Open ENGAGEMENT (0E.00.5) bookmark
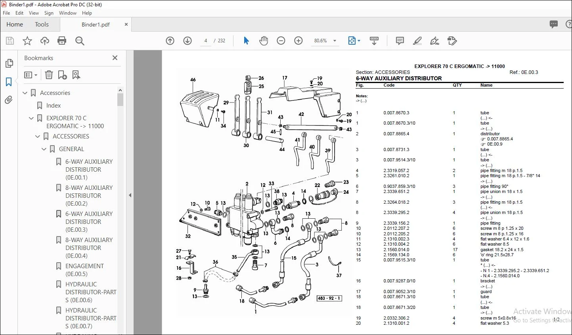572x335 pixels. (84, 270)
